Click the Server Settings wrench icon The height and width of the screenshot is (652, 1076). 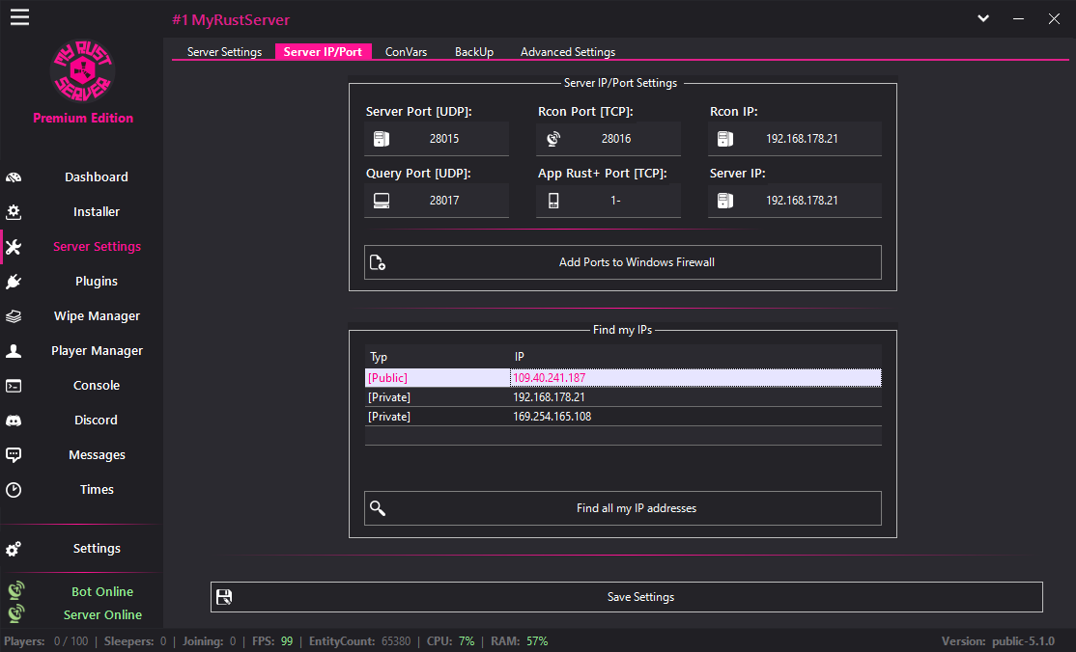(x=14, y=247)
